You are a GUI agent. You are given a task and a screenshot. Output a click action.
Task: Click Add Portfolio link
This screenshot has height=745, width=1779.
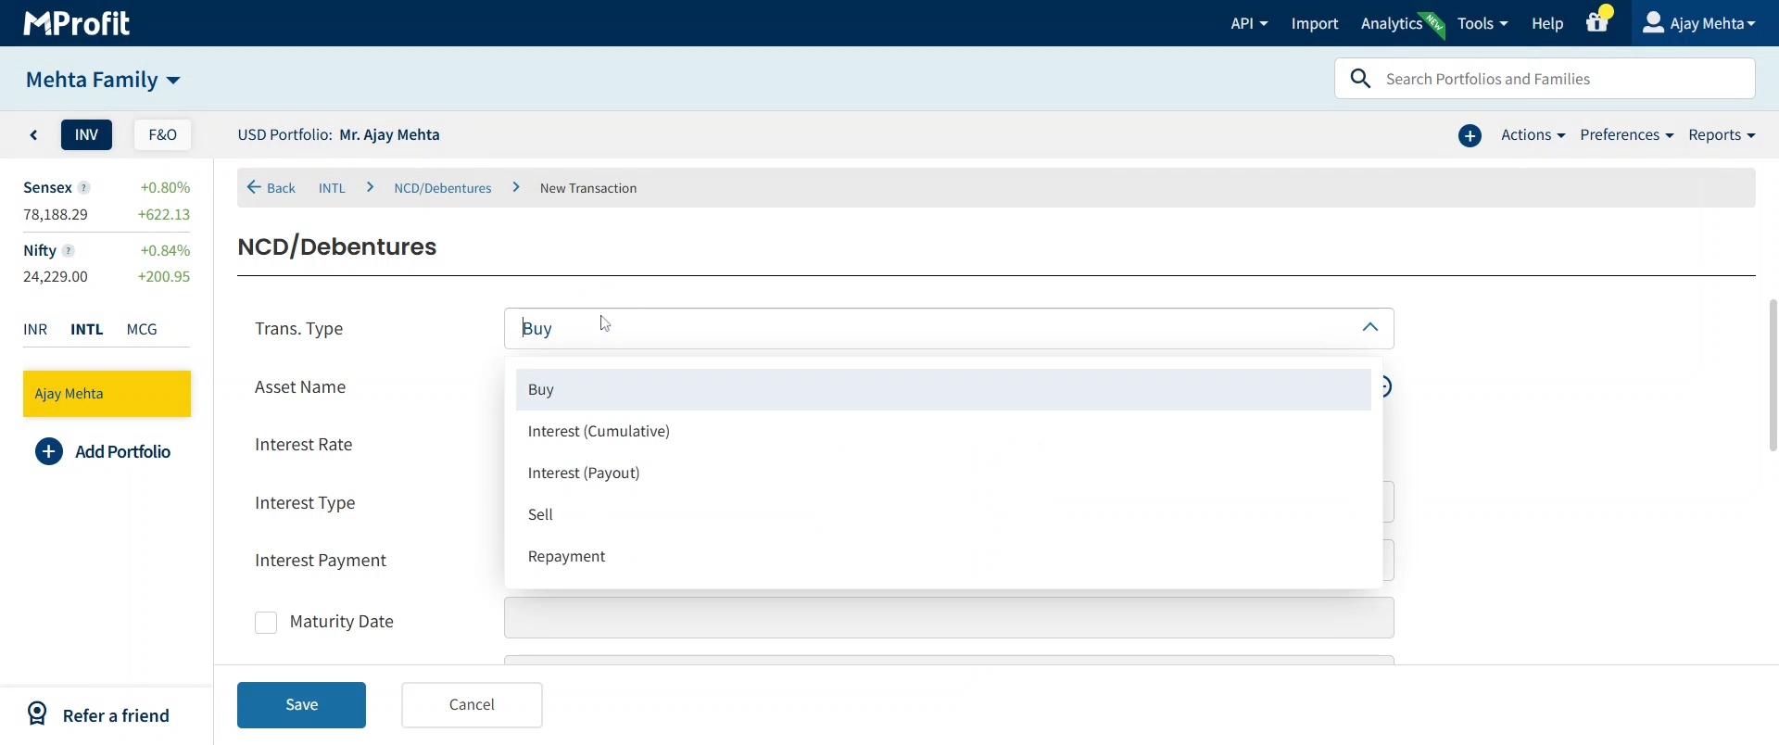123,452
